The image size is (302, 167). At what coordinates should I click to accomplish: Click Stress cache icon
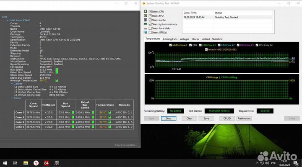point(146,20)
